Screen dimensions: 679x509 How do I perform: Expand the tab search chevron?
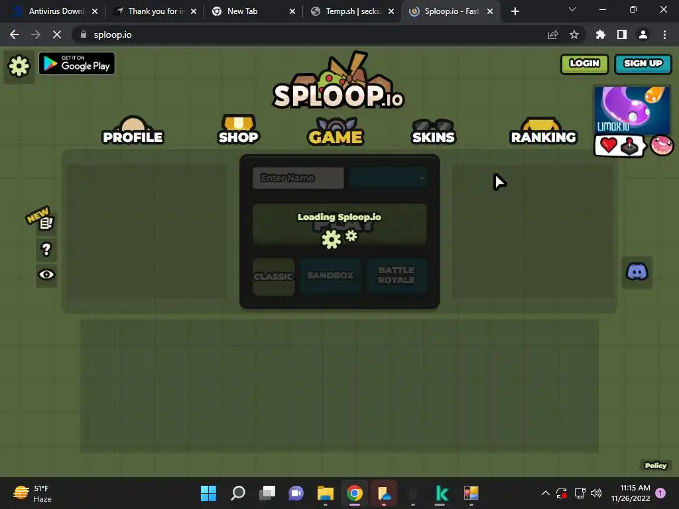(572, 9)
